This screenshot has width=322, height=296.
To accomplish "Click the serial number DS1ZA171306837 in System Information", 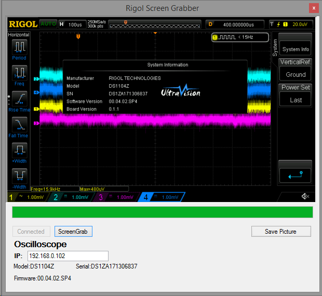I will [128, 93].
